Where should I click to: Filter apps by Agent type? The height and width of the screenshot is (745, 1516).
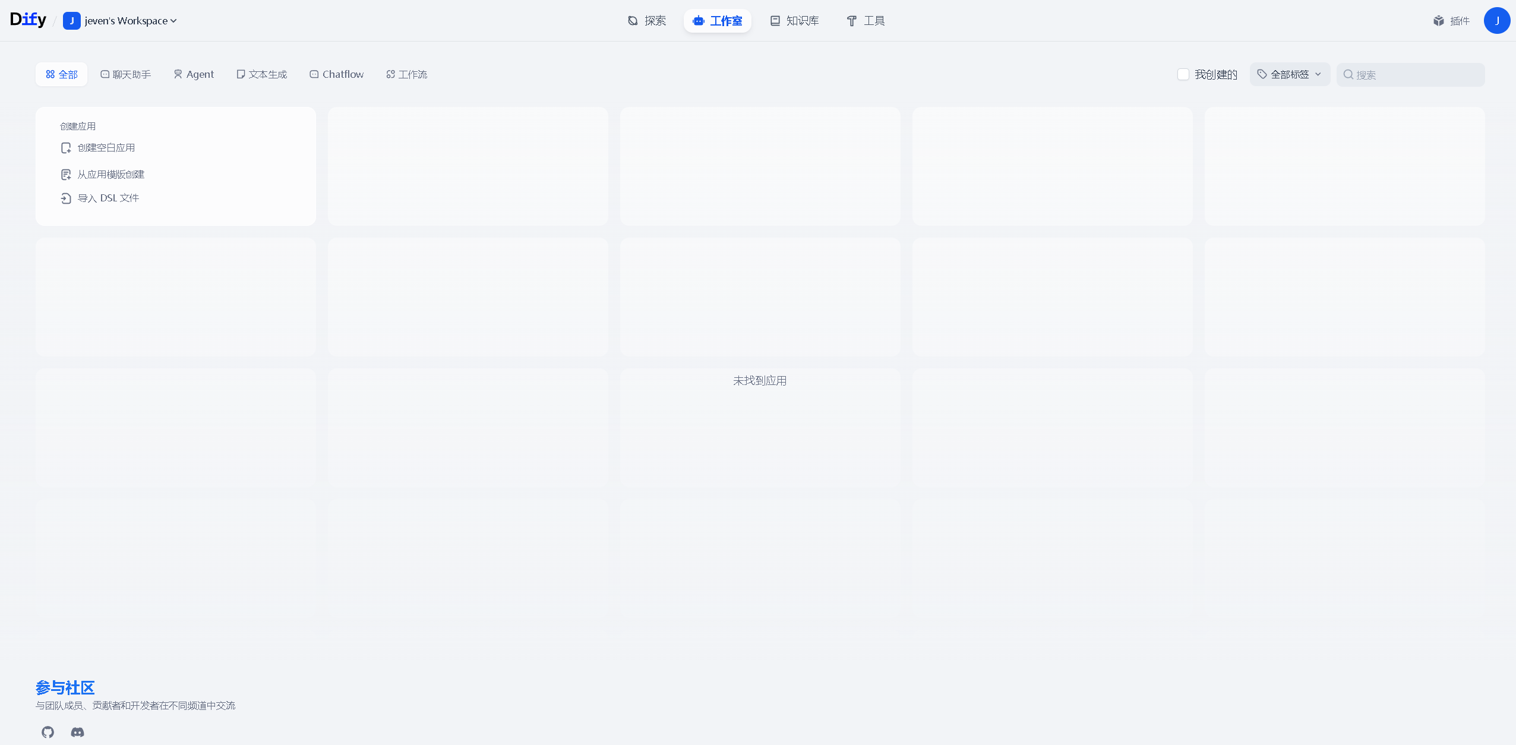pyautogui.click(x=194, y=74)
